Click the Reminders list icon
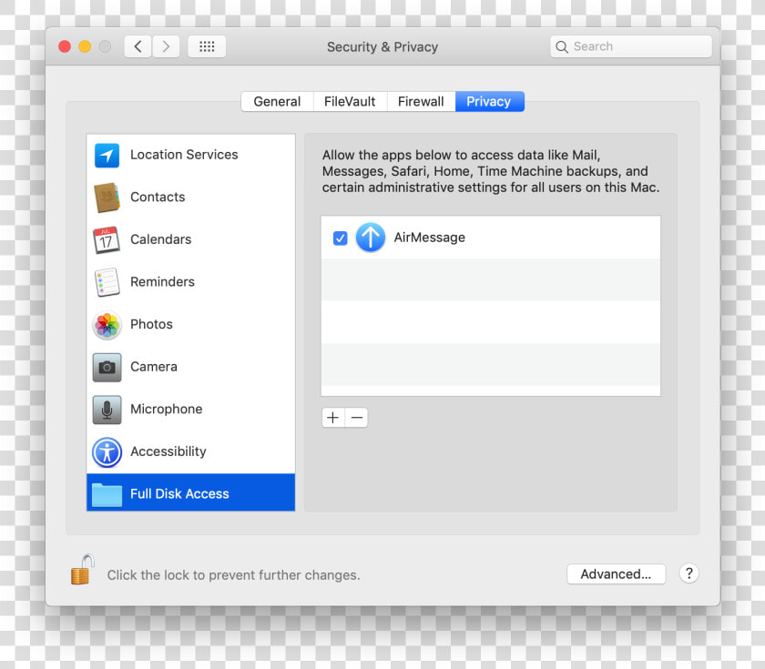The height and width of the screenshot is (669, 765). [x=107, y=282]
